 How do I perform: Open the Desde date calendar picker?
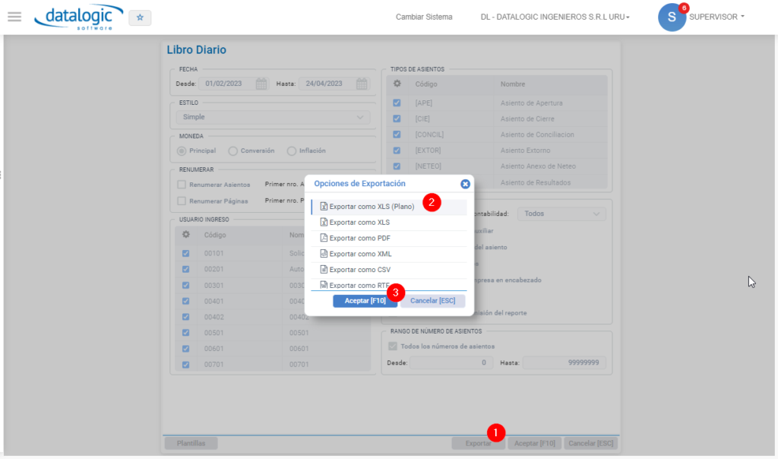pyautogui.click(x=261, y=84)
